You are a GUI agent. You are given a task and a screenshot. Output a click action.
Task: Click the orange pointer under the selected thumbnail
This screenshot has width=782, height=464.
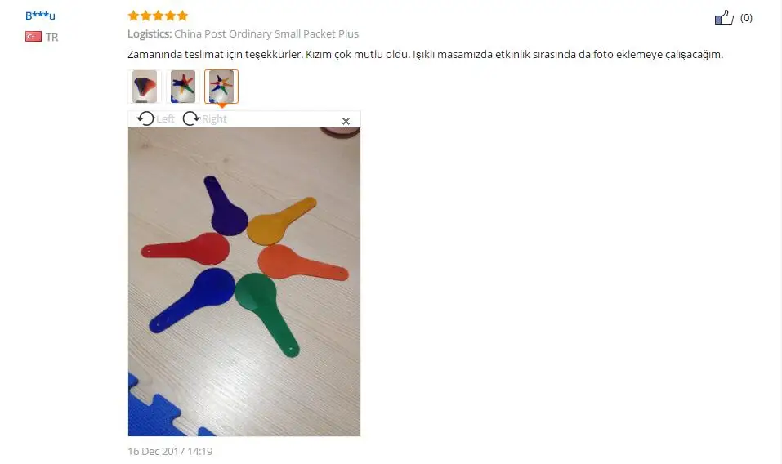(222, 105)
